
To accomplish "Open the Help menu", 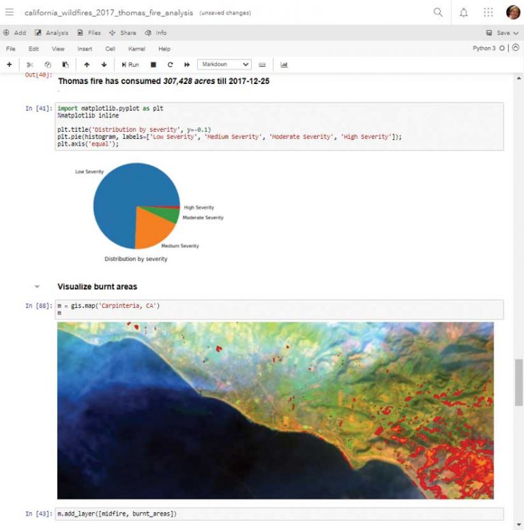I will pos(164,48).
